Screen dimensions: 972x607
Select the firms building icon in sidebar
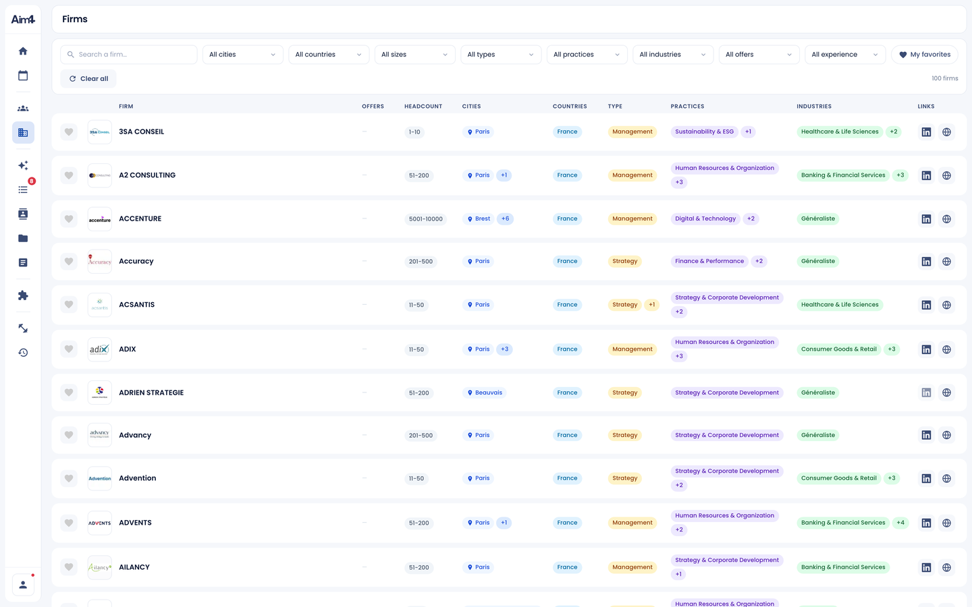(x=23, y=133)
